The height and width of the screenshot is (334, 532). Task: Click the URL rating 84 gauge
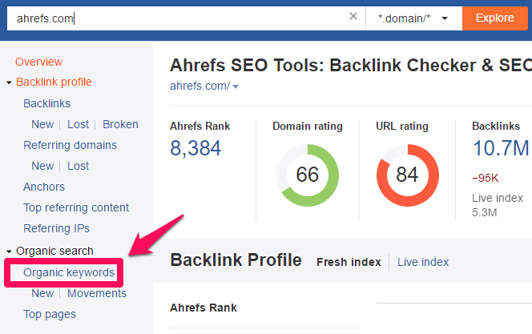tap(408, 175)
